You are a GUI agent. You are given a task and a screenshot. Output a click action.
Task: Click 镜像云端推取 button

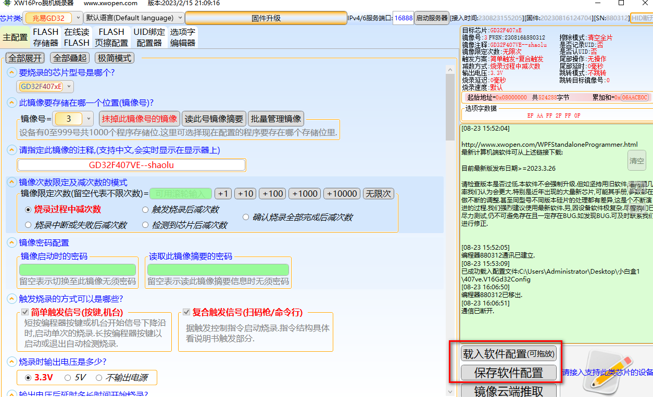click(x=509, y=390)
